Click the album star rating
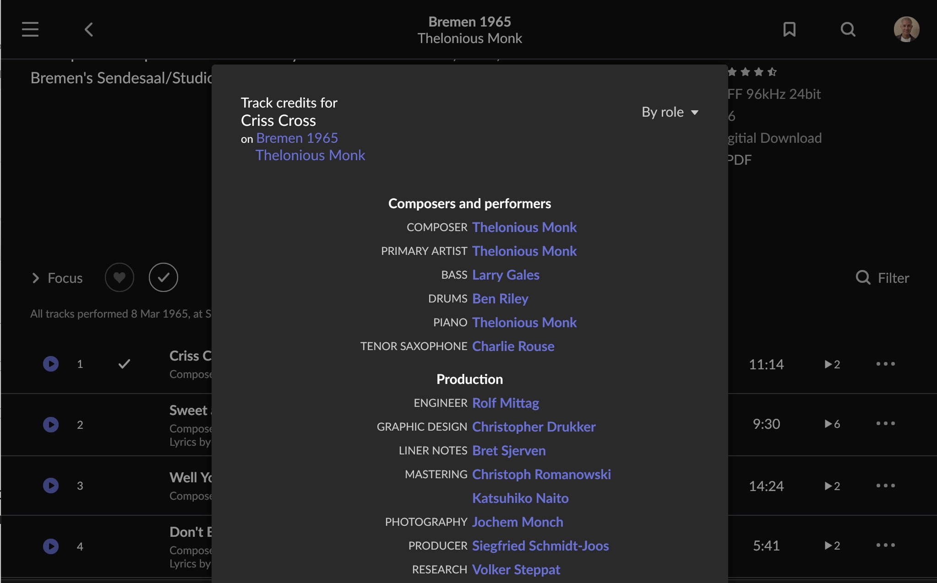Viewport: 937px width, 583px height. [753, 72]
